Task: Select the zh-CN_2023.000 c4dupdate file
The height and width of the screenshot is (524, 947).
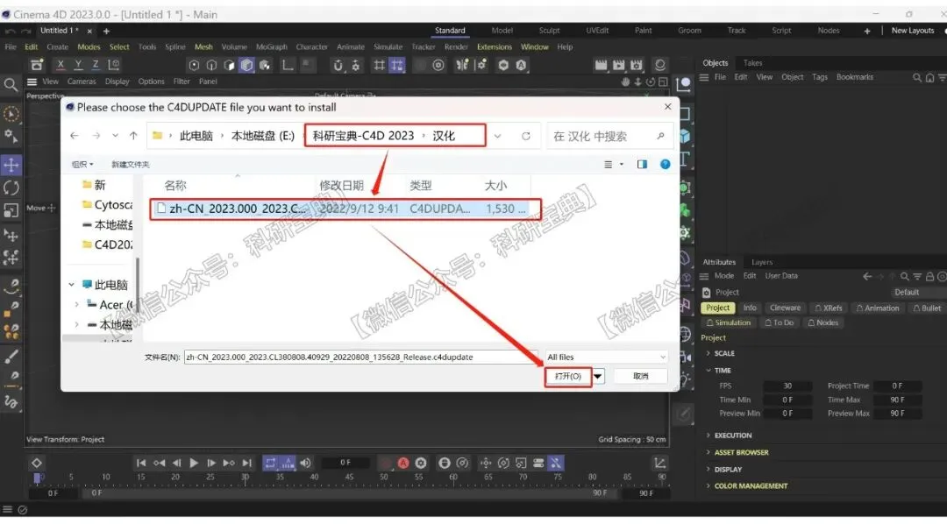Action: pyautogui.click(x=343, y=209)
